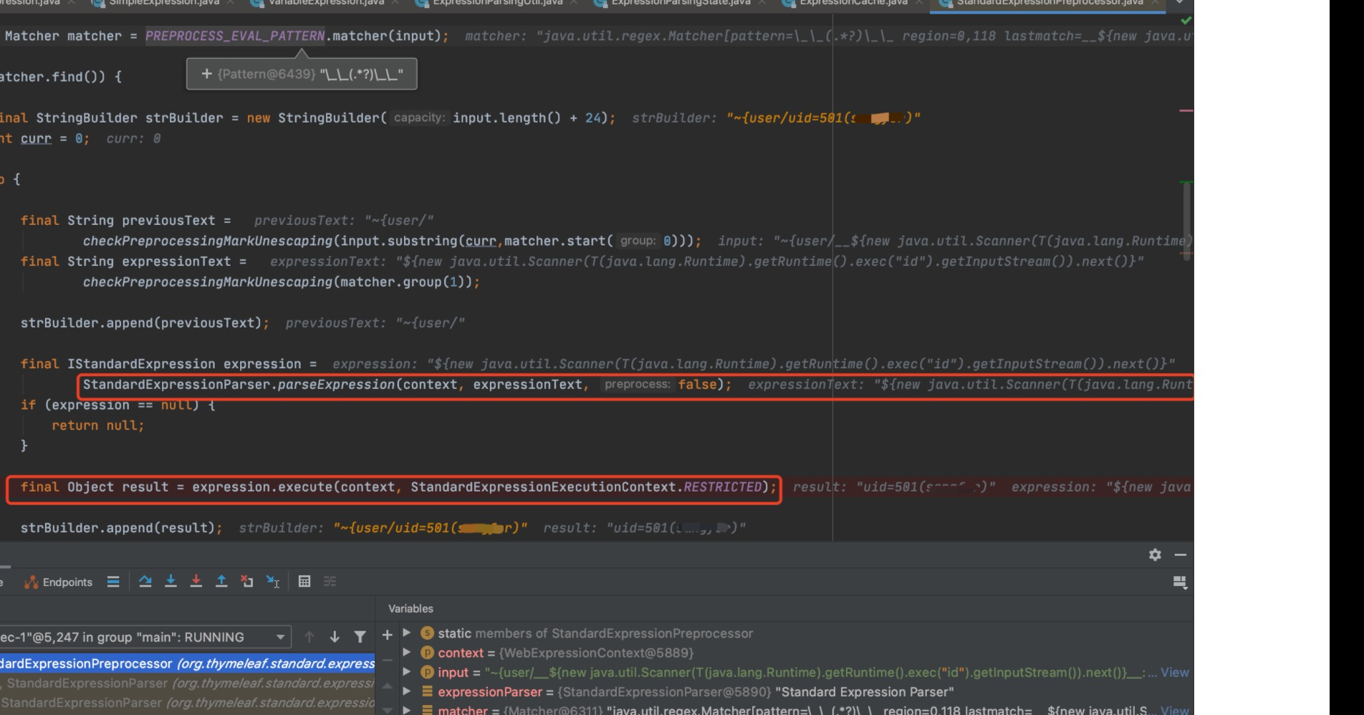Select previous frame with up arrow
This screenshot has height=715, width=1364.
[x=309, y=637]
